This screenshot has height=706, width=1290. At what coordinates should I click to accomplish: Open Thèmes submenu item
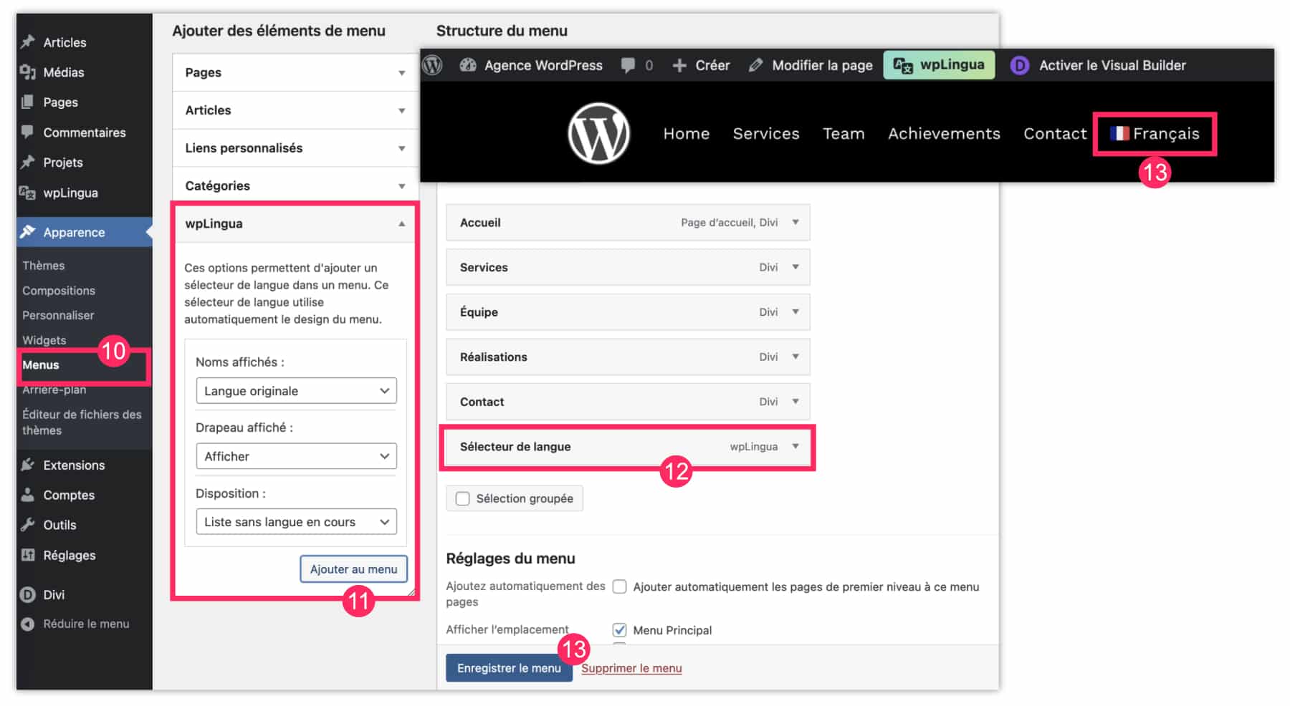click(x=44, y=266)
